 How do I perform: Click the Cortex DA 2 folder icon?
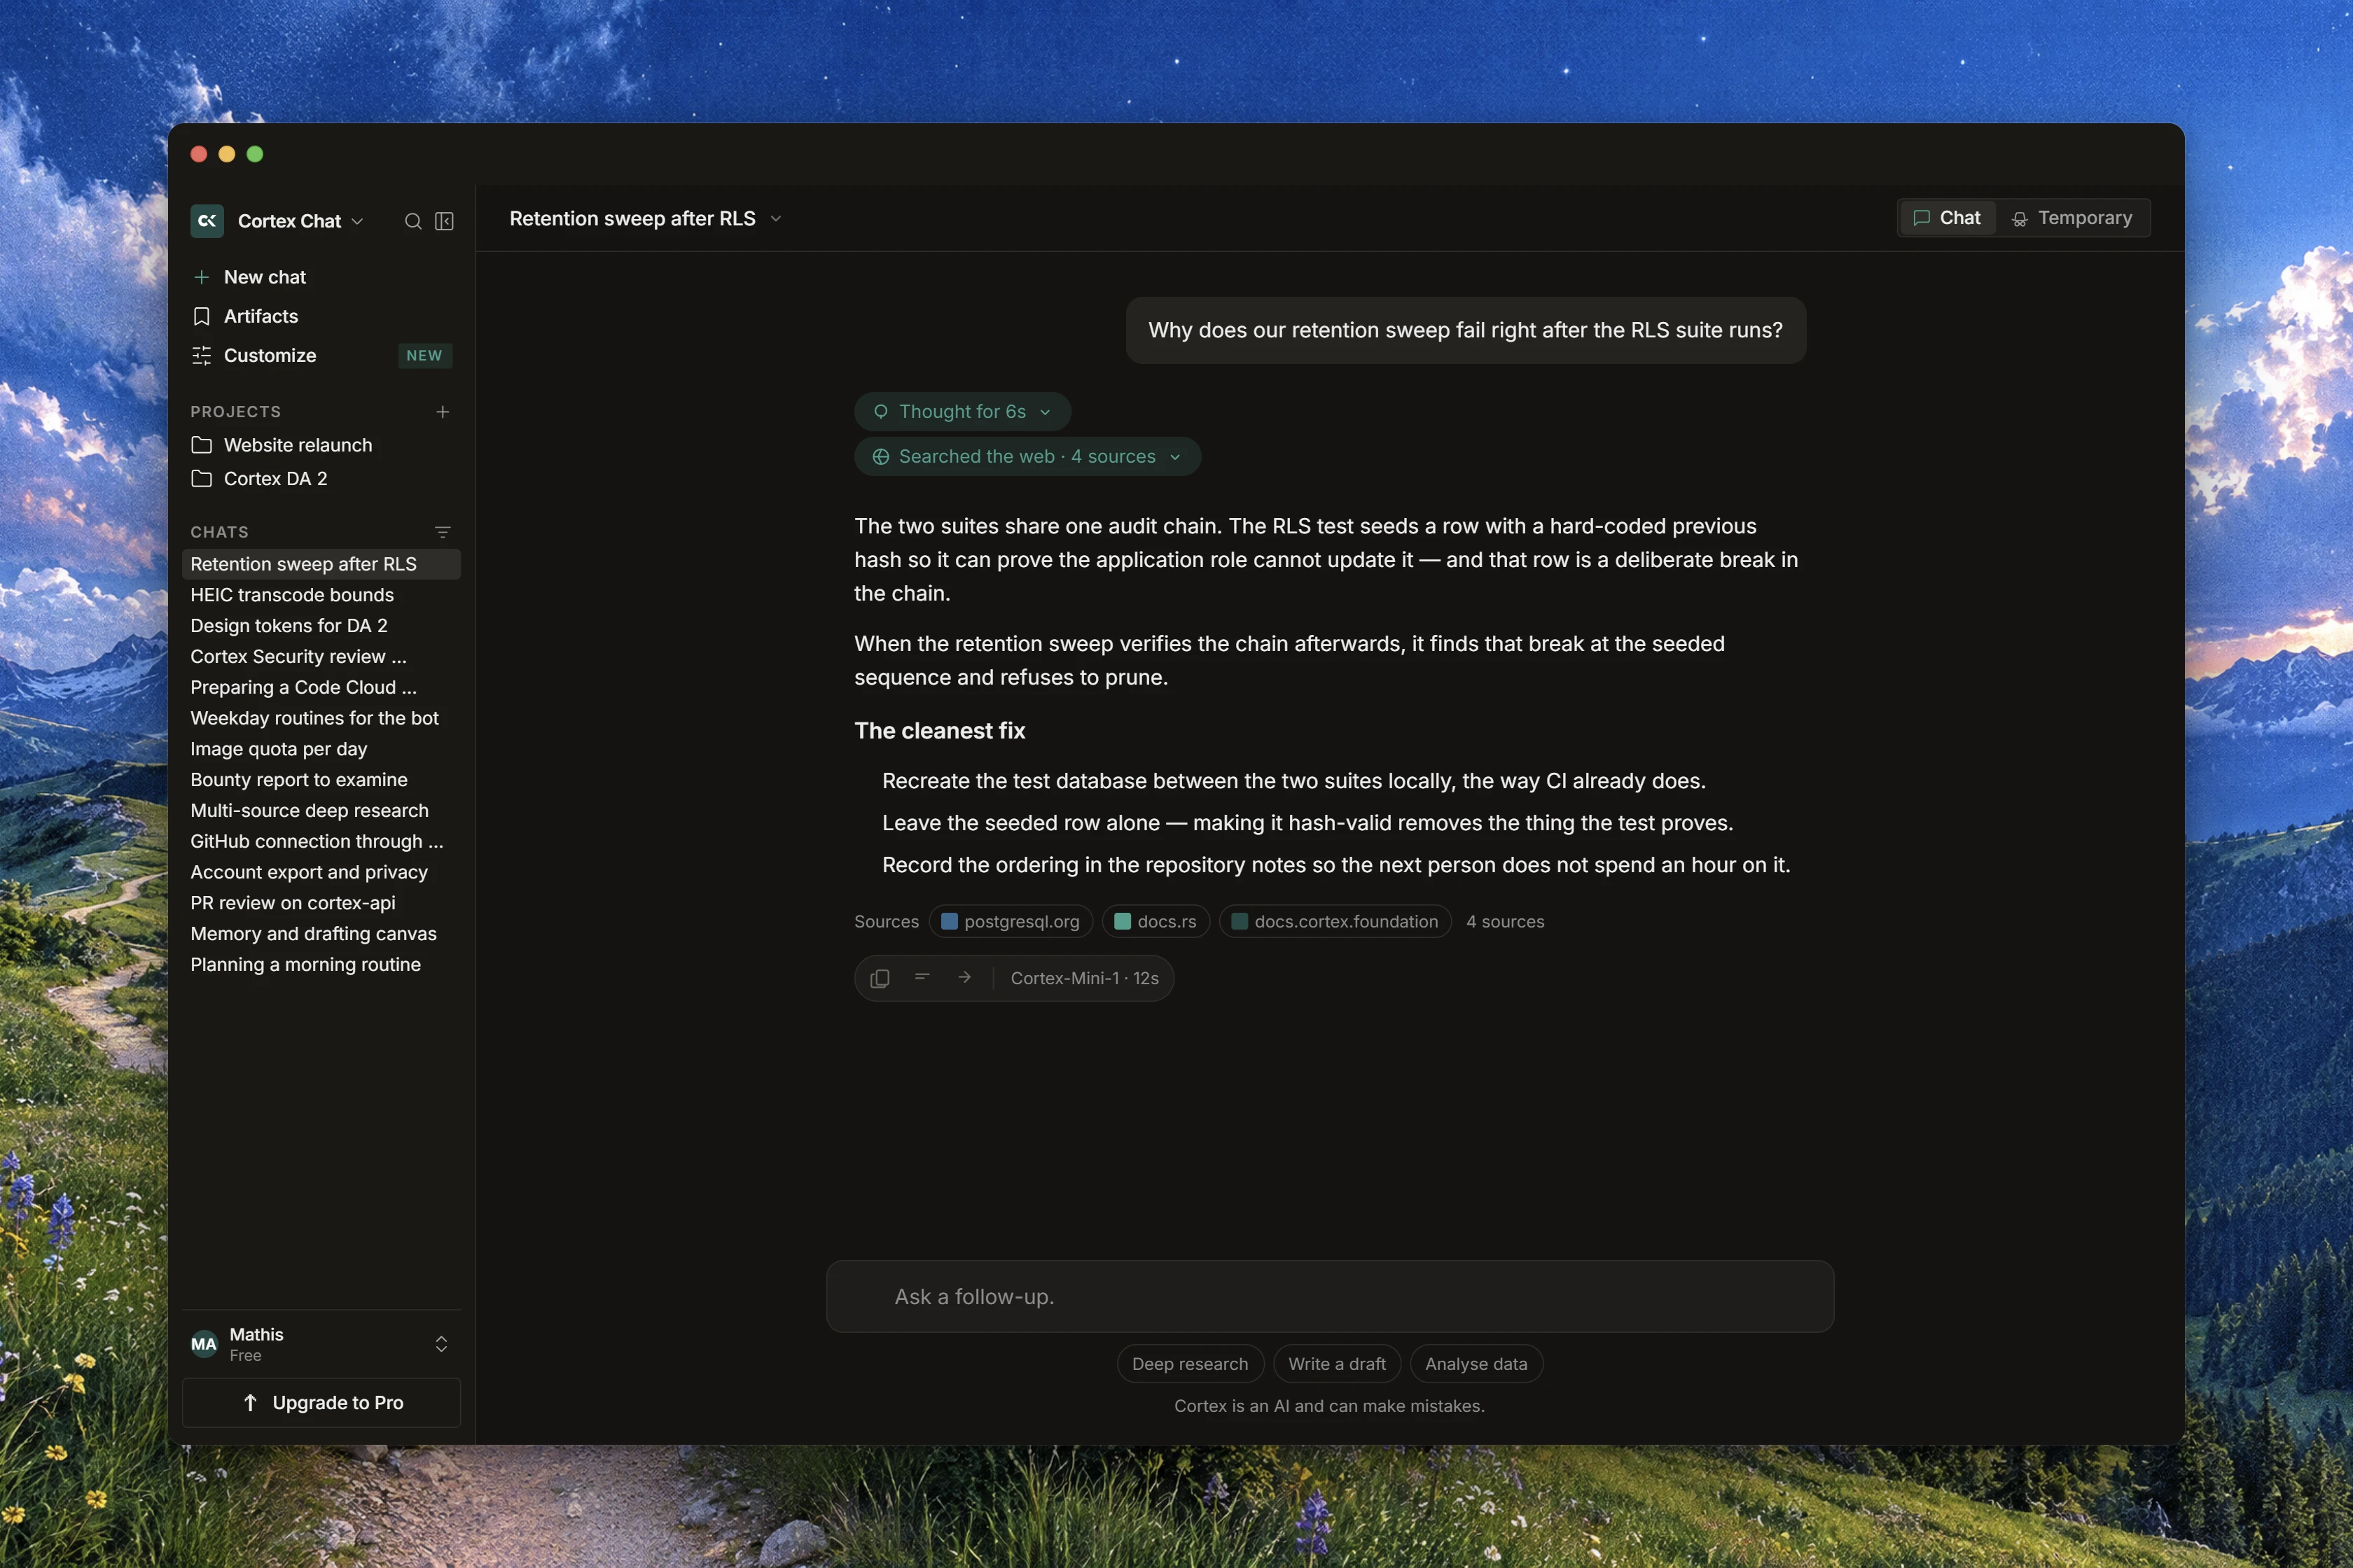(201, 478)
